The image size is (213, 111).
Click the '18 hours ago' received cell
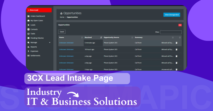click(93, 49)
